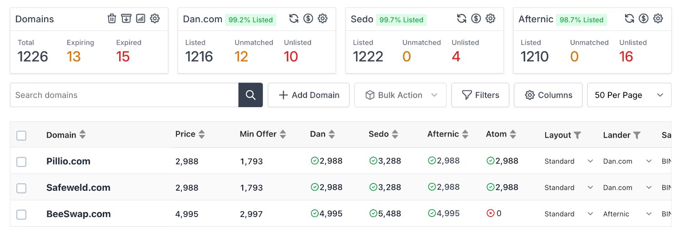Toggle the select-all checkbox in table header
The width and height of the screenshot is (682, 227).
pyautogui.click(x=21, y=135)
